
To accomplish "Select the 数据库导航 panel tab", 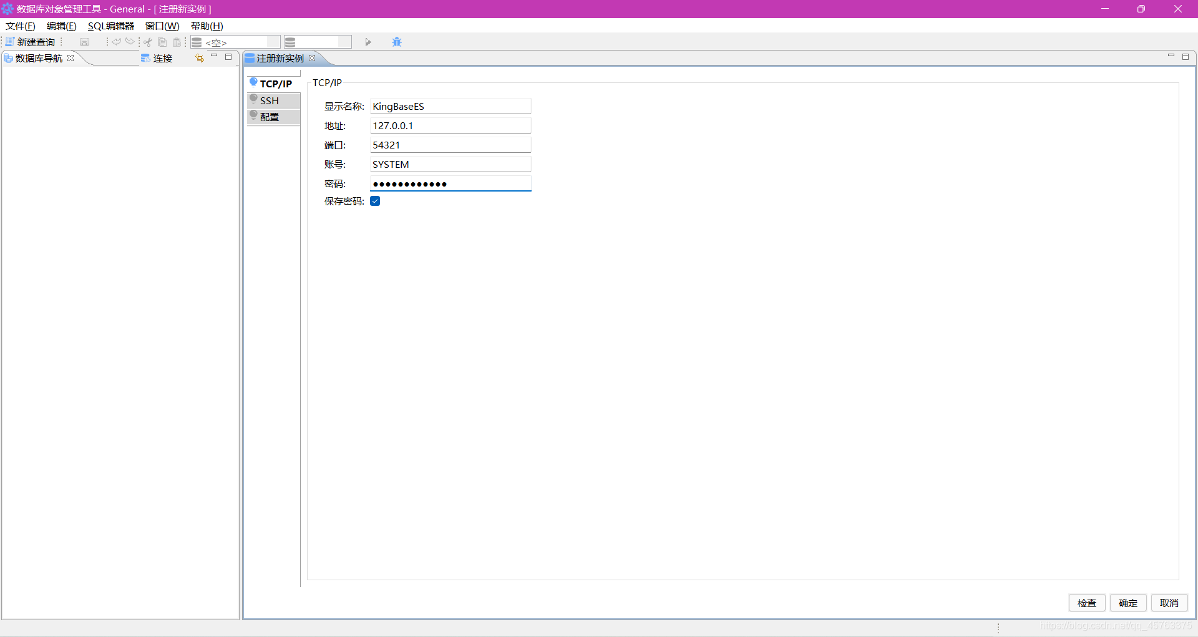I will tap(39, 58).
